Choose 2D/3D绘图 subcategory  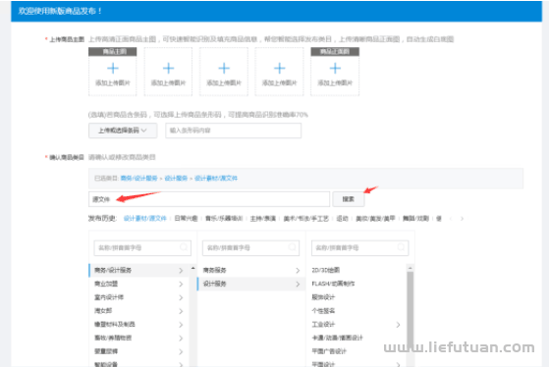pos(326,270)
